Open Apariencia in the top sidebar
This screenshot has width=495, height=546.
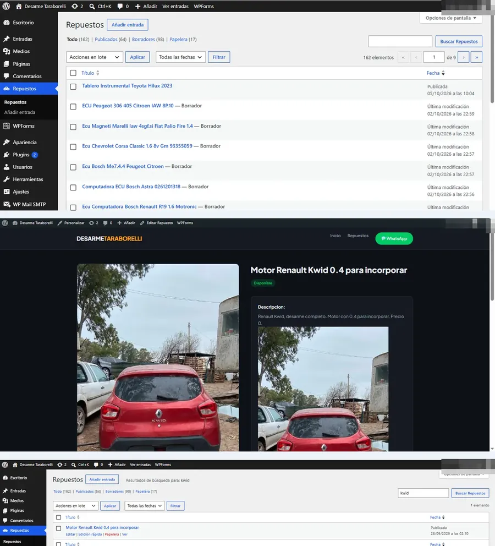pos(25,142)
